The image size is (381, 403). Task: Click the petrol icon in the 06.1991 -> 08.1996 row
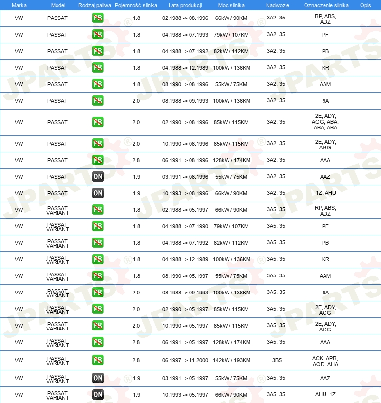pyautogui.click(x=98, y=160)
